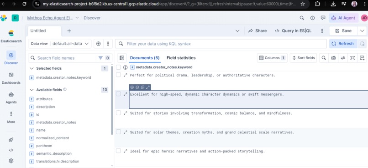This screenshot has width=368, height=168.
Task: Open the AI Agent assistant
Action: (343, 18)
